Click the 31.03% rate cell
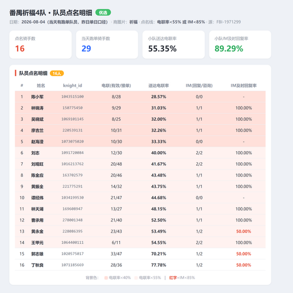 159,108
